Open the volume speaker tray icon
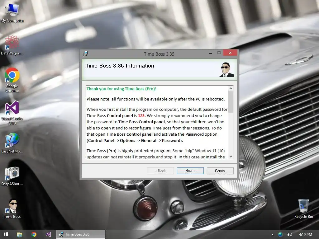The height and width of the screenshot is (239, 319). 289,235
